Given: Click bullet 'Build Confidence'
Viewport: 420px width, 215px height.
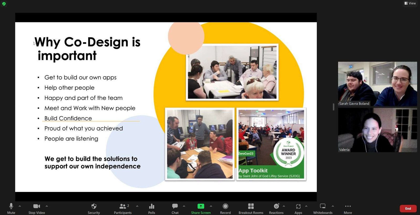Looking at the screenshot, I should pyautogui.click(x=68, y=118).
